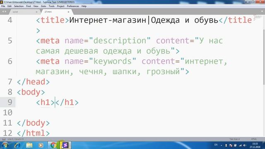Open the Project menu
The width and height of the screenshot is (265, 149).
coord(61,6)
